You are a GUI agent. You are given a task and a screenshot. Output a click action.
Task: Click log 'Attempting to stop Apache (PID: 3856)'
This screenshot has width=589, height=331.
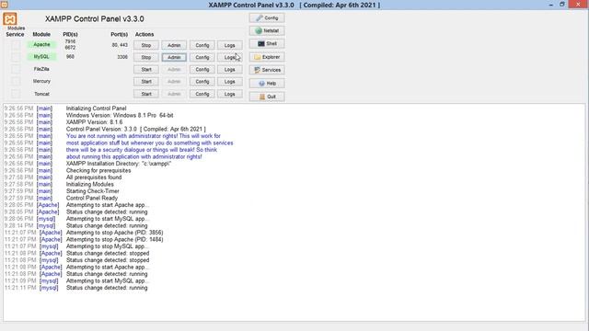[114, 233]
